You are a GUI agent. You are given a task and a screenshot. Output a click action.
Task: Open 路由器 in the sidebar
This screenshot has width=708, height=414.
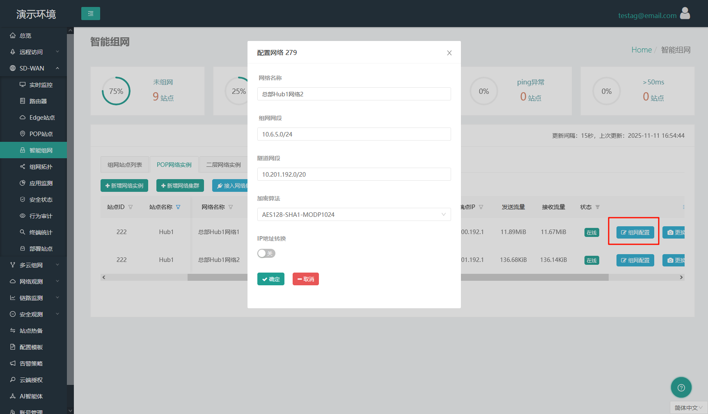click(x=33, y=101)
